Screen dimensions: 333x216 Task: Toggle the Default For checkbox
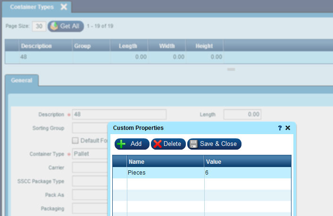75,140
